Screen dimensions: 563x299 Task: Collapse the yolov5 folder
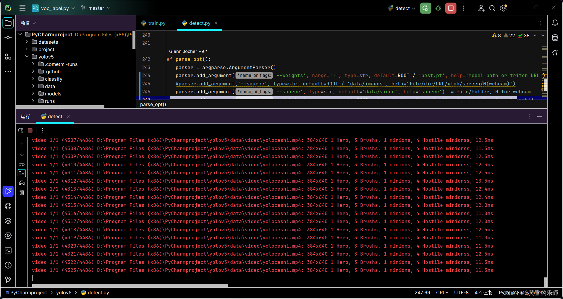tap(27, 56)
